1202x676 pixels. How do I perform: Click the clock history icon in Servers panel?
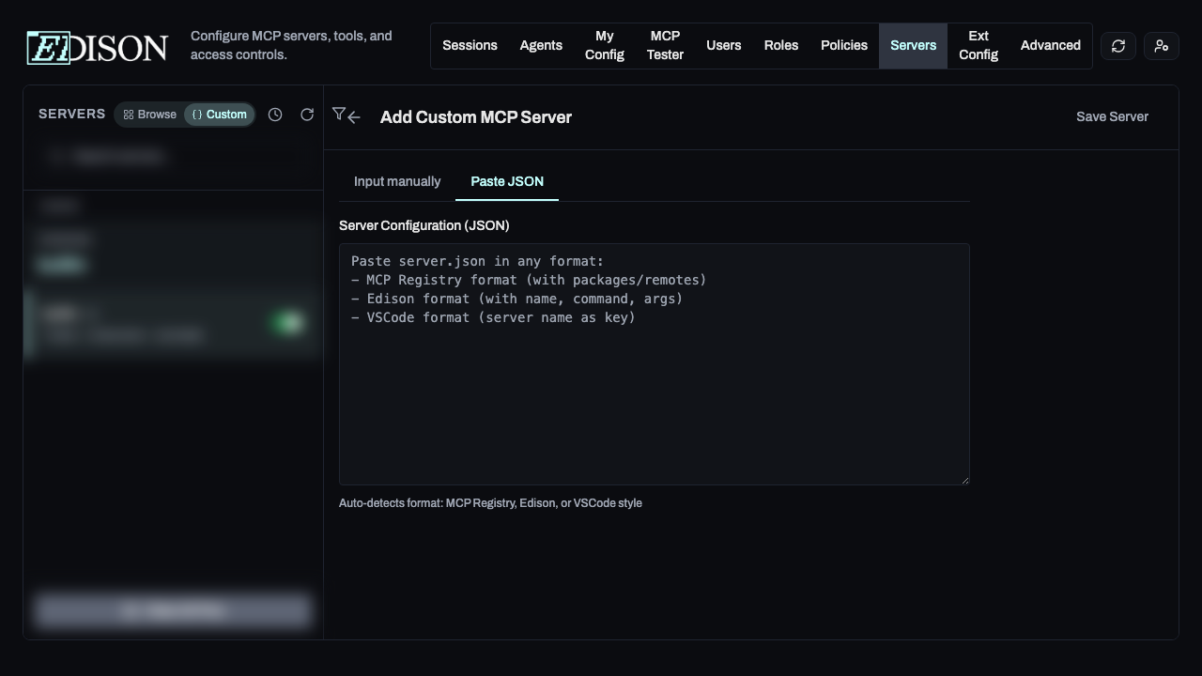click(275, 114)
